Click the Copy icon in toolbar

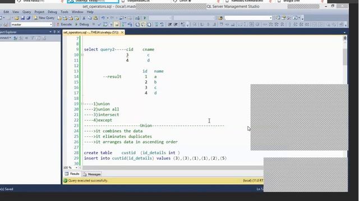(90, 18)
